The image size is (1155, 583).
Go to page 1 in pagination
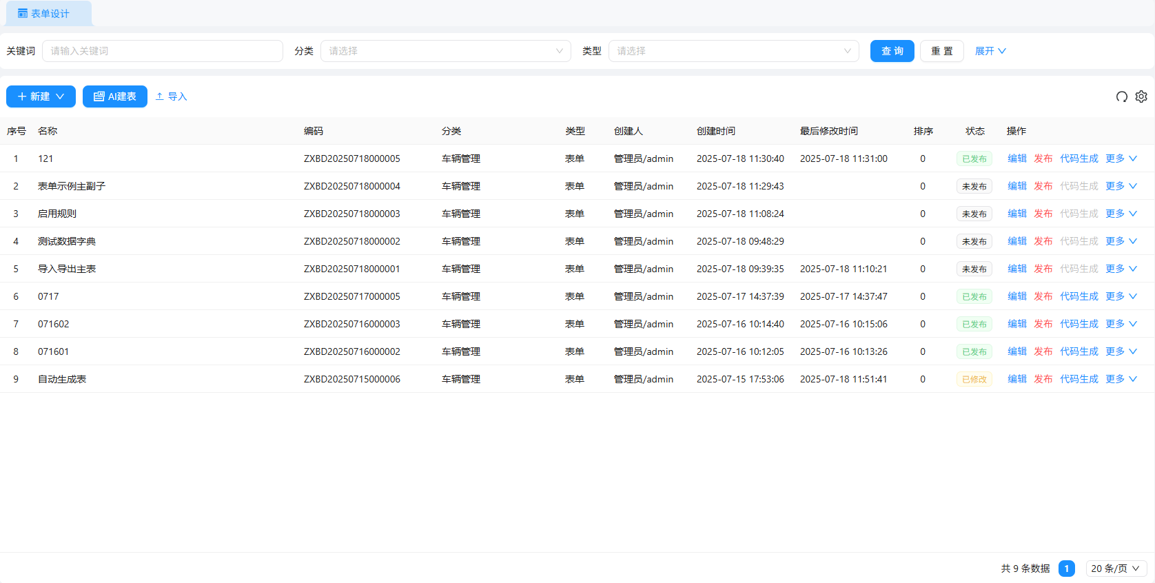pyautogui.click(x=1066, y=569)
